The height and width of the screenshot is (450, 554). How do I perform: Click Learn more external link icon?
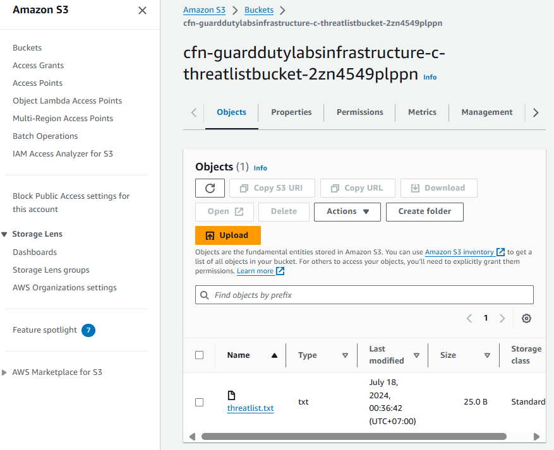coord(280,271)
